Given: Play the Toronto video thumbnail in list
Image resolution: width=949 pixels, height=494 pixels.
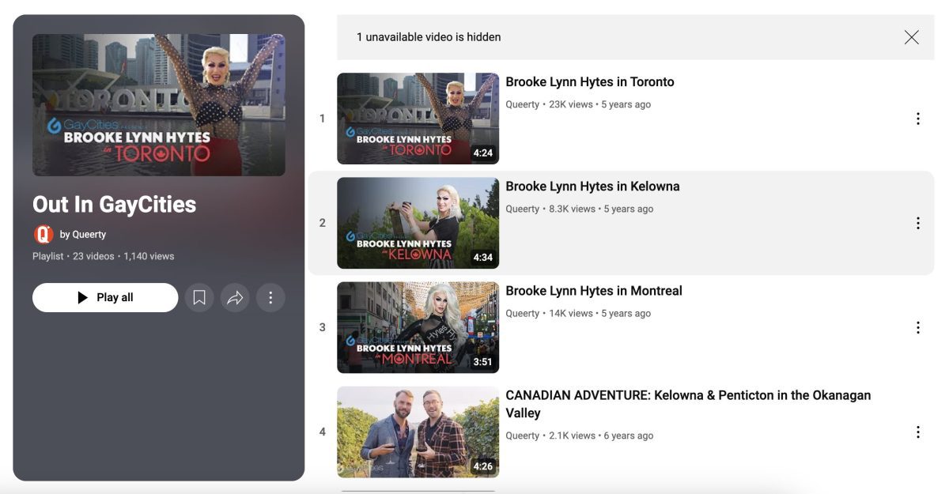Looking at the screenshot, I should 418,119.
